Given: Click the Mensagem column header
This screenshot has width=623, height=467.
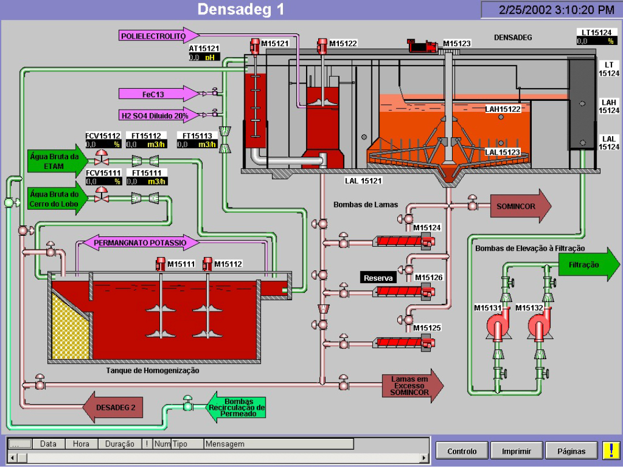Looking at the screenshot, I should coord(243,443).
